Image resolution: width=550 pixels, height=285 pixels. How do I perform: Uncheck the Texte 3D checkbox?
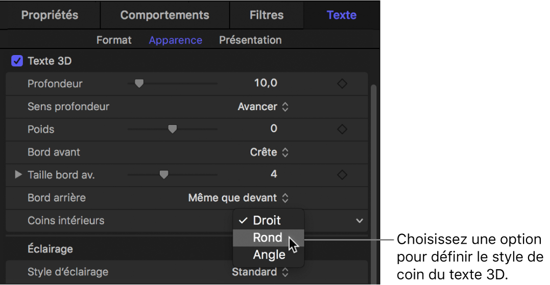click(x=17, y=61)
